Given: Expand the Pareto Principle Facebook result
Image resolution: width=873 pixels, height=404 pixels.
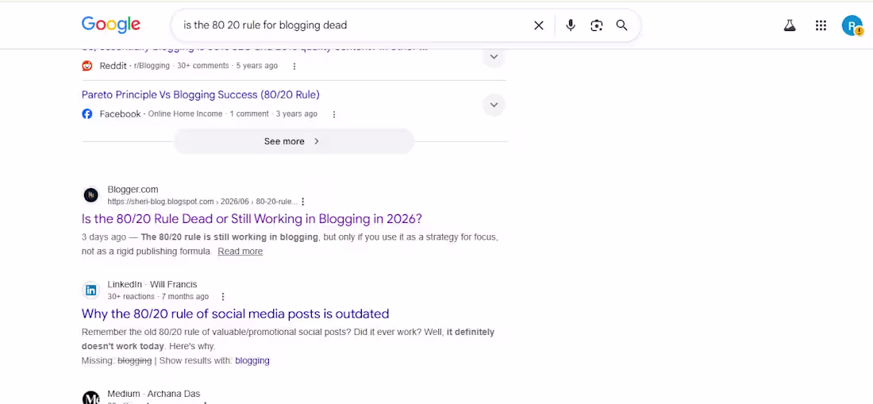Looking at the screenshot, I should tap(494, 105).
